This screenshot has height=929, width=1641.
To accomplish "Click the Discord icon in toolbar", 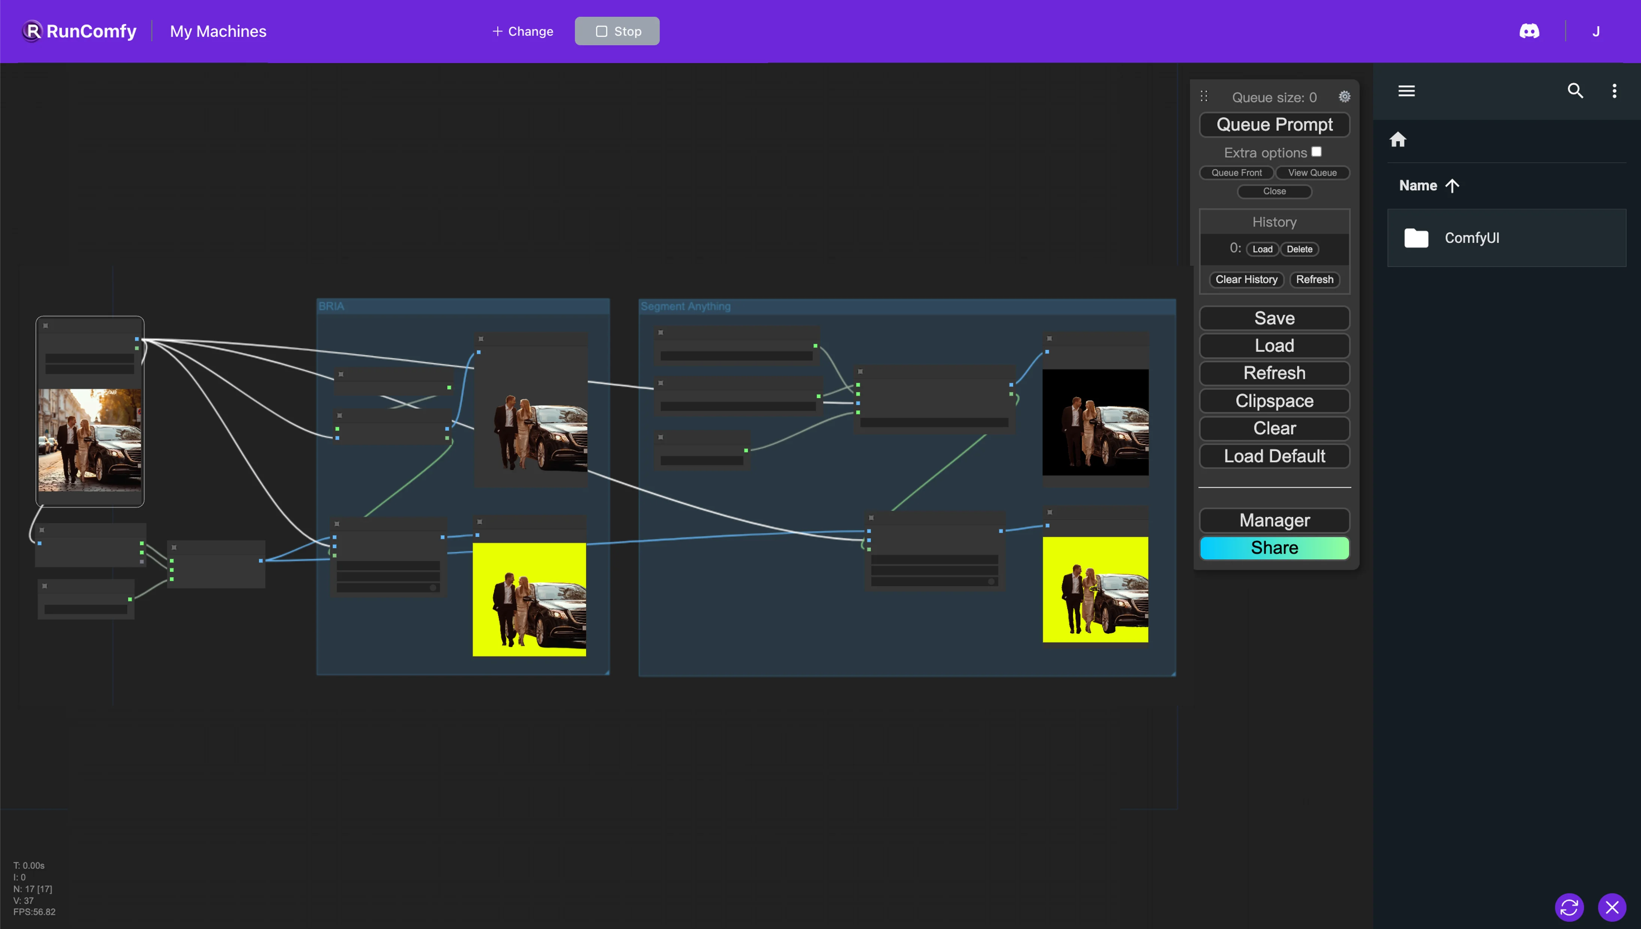I will click(1530, 30).
